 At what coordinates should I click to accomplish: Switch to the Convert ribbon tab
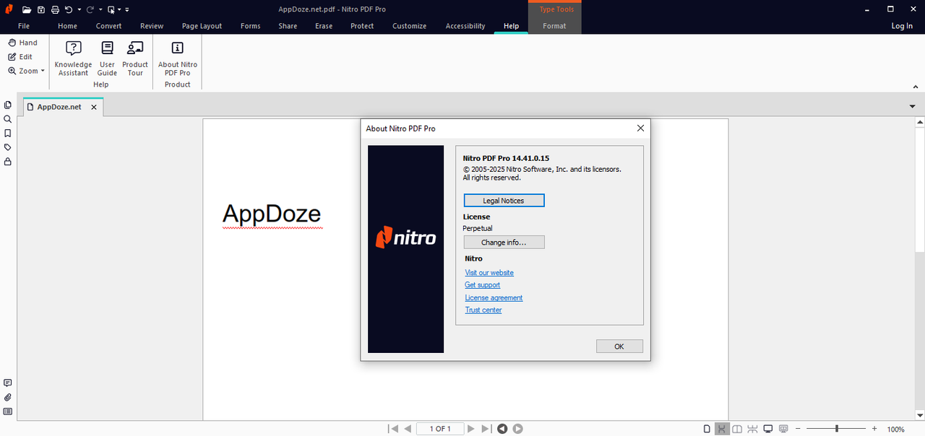pos(108,26)
